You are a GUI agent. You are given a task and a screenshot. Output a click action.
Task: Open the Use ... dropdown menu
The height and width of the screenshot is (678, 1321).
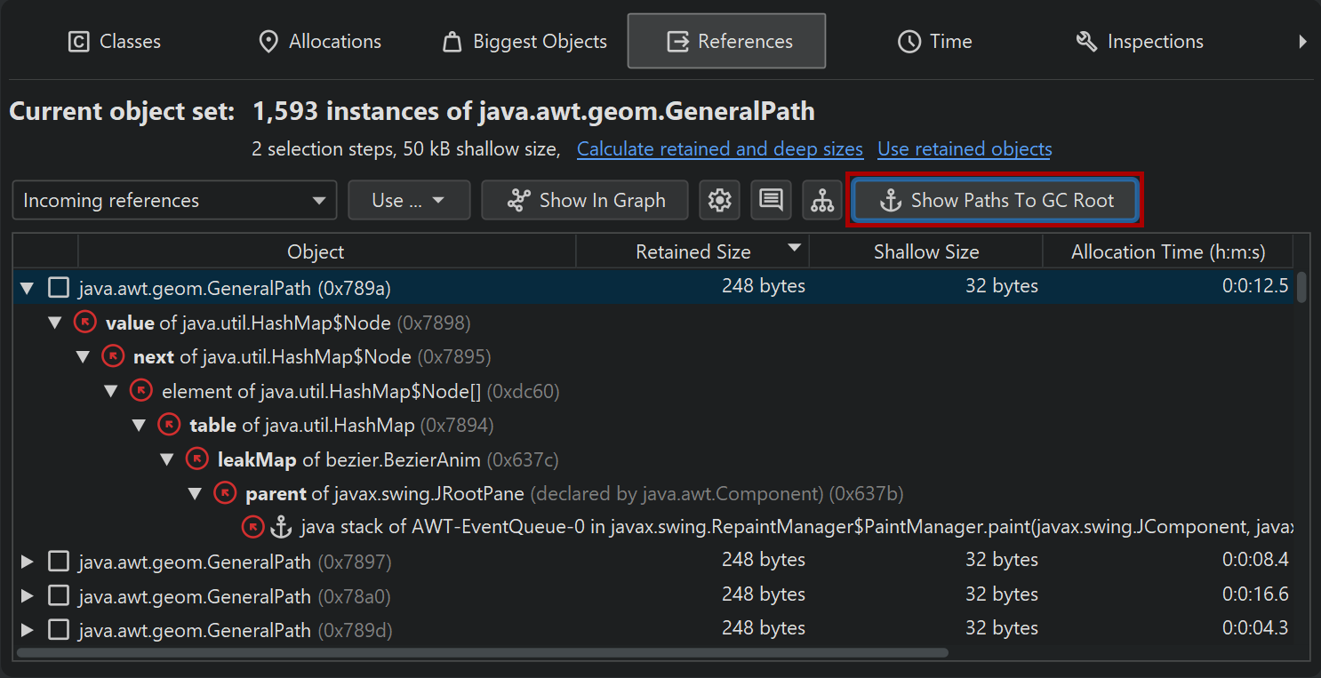point(409,201)
